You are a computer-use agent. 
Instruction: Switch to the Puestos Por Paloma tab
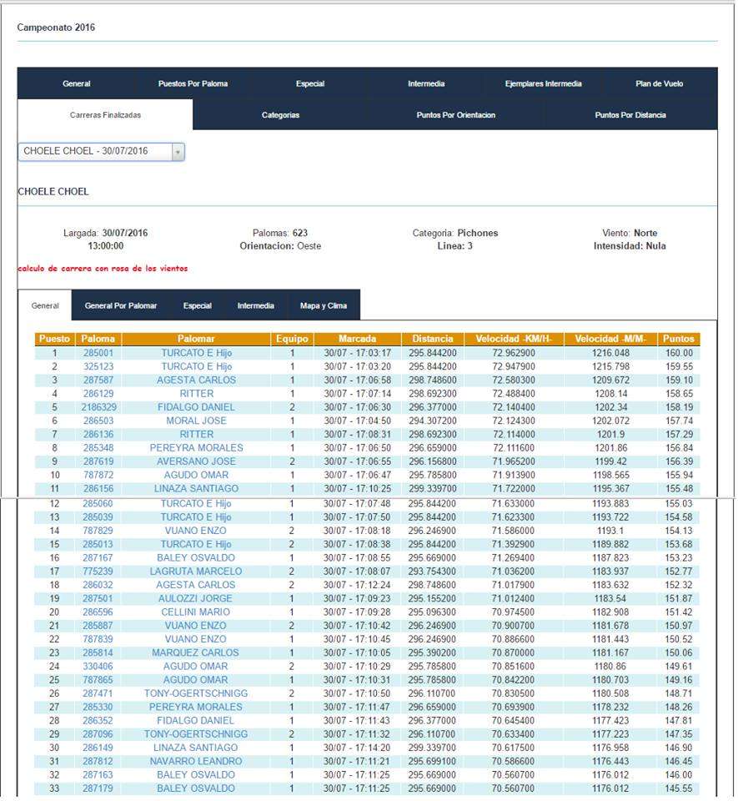click(193, 83)
